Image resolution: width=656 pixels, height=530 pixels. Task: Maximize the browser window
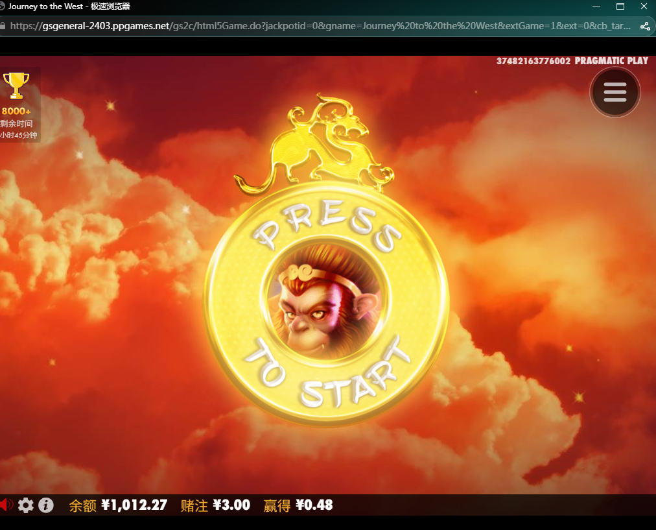pos(620,6)
